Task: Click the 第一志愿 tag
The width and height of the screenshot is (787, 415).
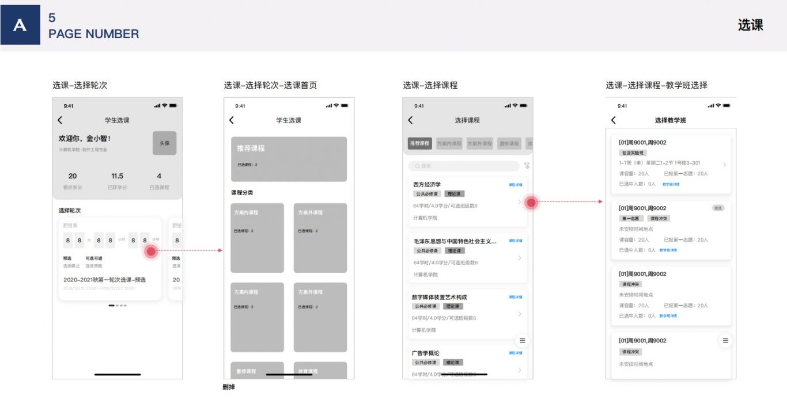Action: click(631, 218)
